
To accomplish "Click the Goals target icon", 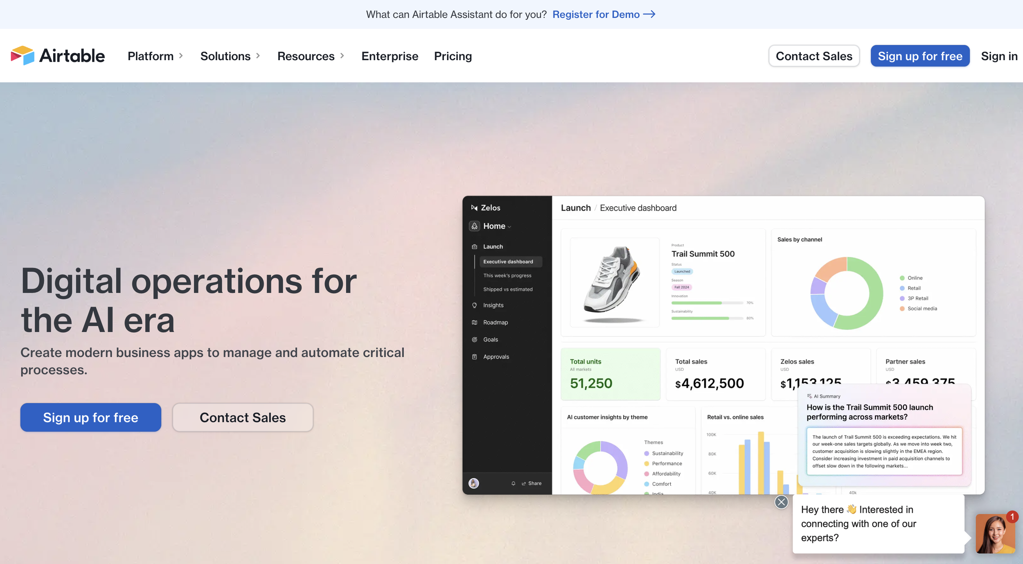I will tap(474, 340).
